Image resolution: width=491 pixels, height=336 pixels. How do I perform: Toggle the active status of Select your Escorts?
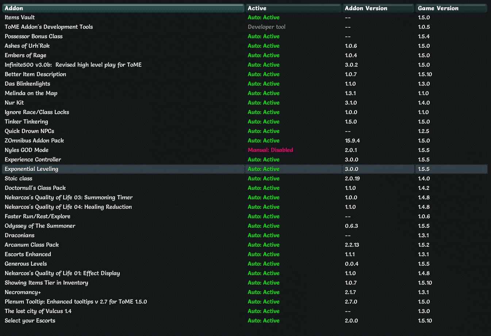(x=264, y=321)
